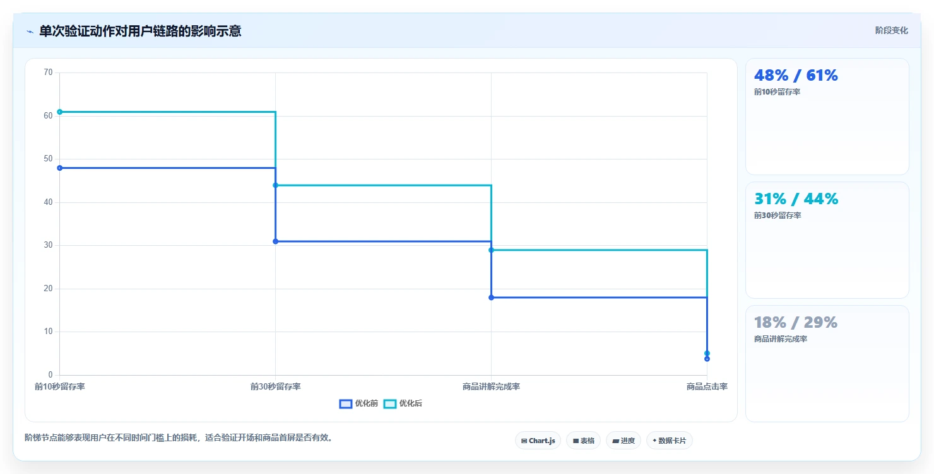Click the 优化后 data point at 29

coord(492,250)
